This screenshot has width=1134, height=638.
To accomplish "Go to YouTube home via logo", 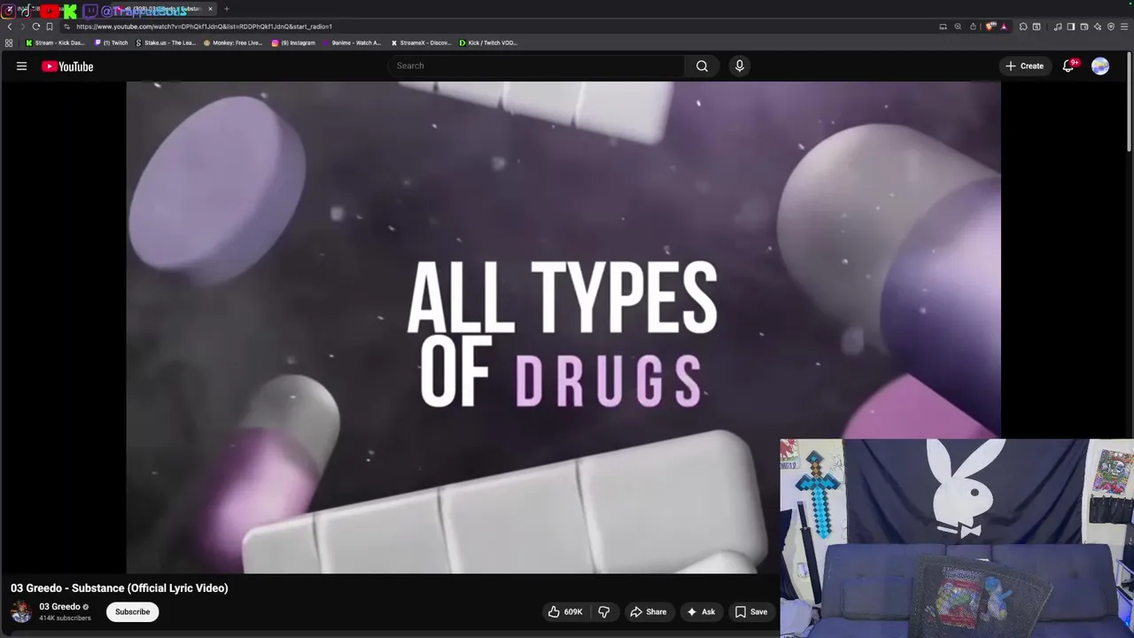I will pyautogui.click(x=67, y=66).
